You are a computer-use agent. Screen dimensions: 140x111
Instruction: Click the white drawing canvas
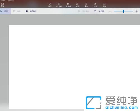pyautogui.click(x=74, y=67)
